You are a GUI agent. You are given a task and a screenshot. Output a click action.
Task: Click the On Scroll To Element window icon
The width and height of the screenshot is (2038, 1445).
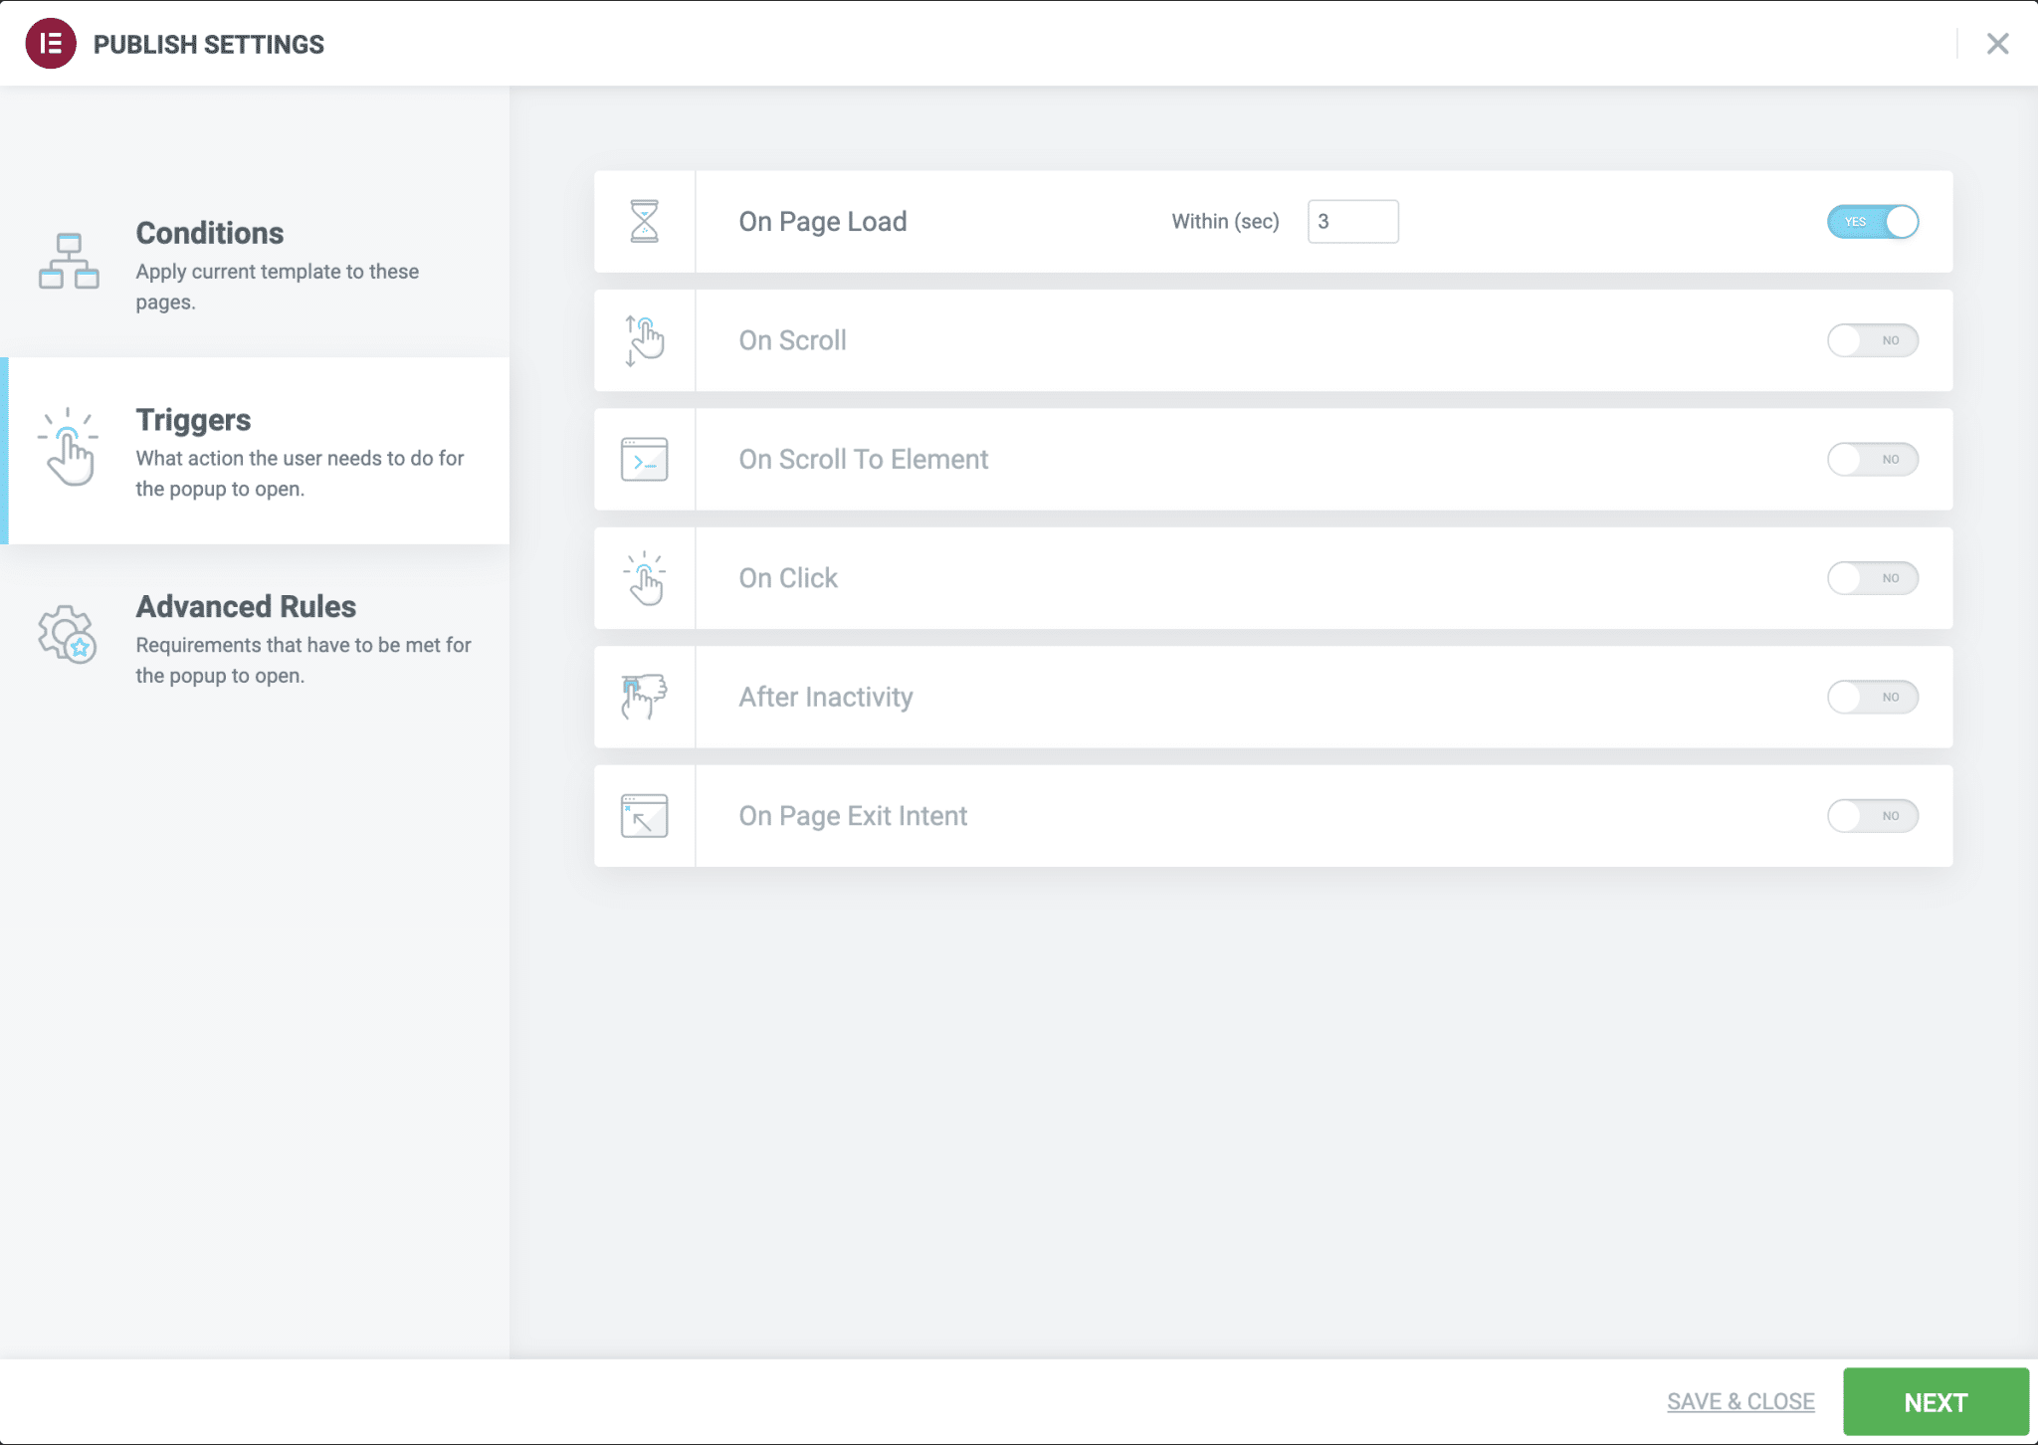click(644, 459)
